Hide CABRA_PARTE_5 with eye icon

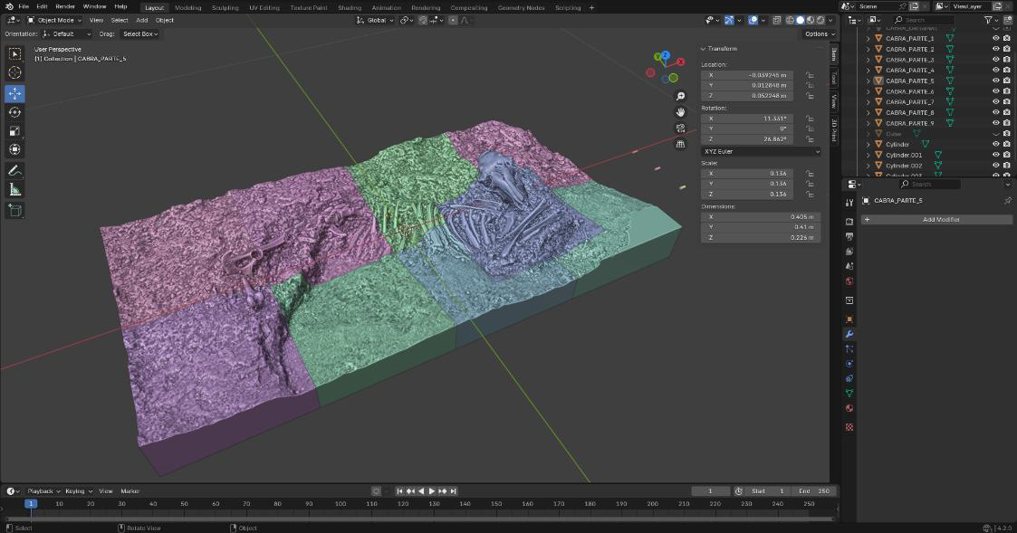point(995,81)
